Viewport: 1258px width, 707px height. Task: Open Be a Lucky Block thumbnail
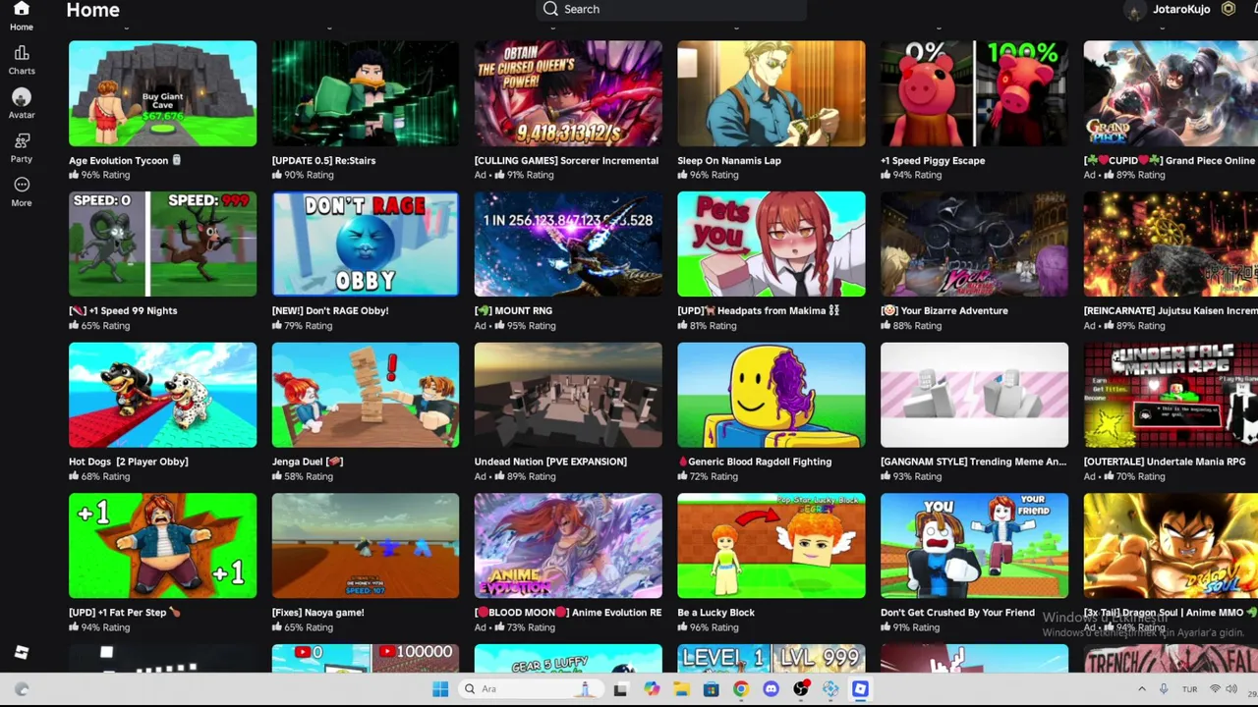point(772,546)
